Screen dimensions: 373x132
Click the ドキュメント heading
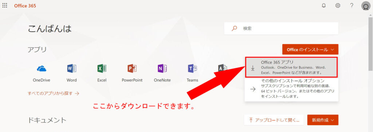click(47, 120)
